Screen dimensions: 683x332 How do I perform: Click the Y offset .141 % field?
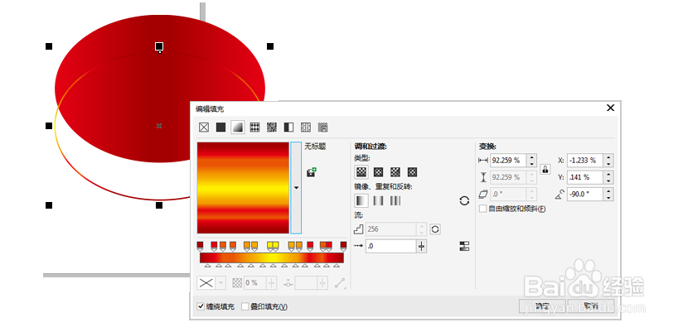point(585,177)
